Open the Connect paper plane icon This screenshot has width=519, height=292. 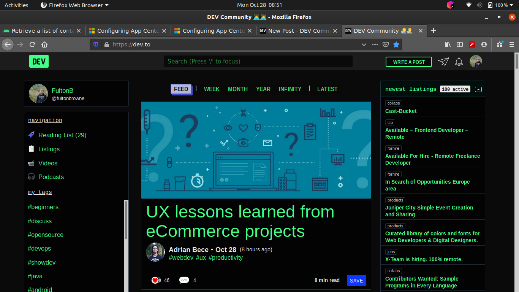click(443, 62)
